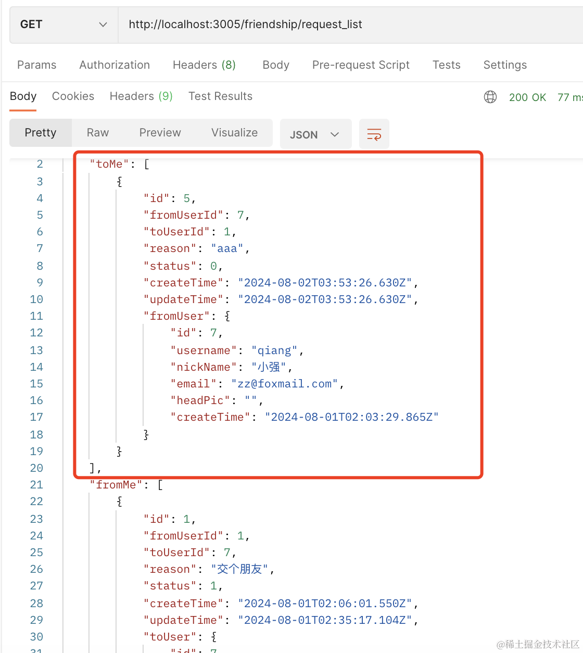
Task: Select the request Headers (8) tab
Action: pos(204,65)
